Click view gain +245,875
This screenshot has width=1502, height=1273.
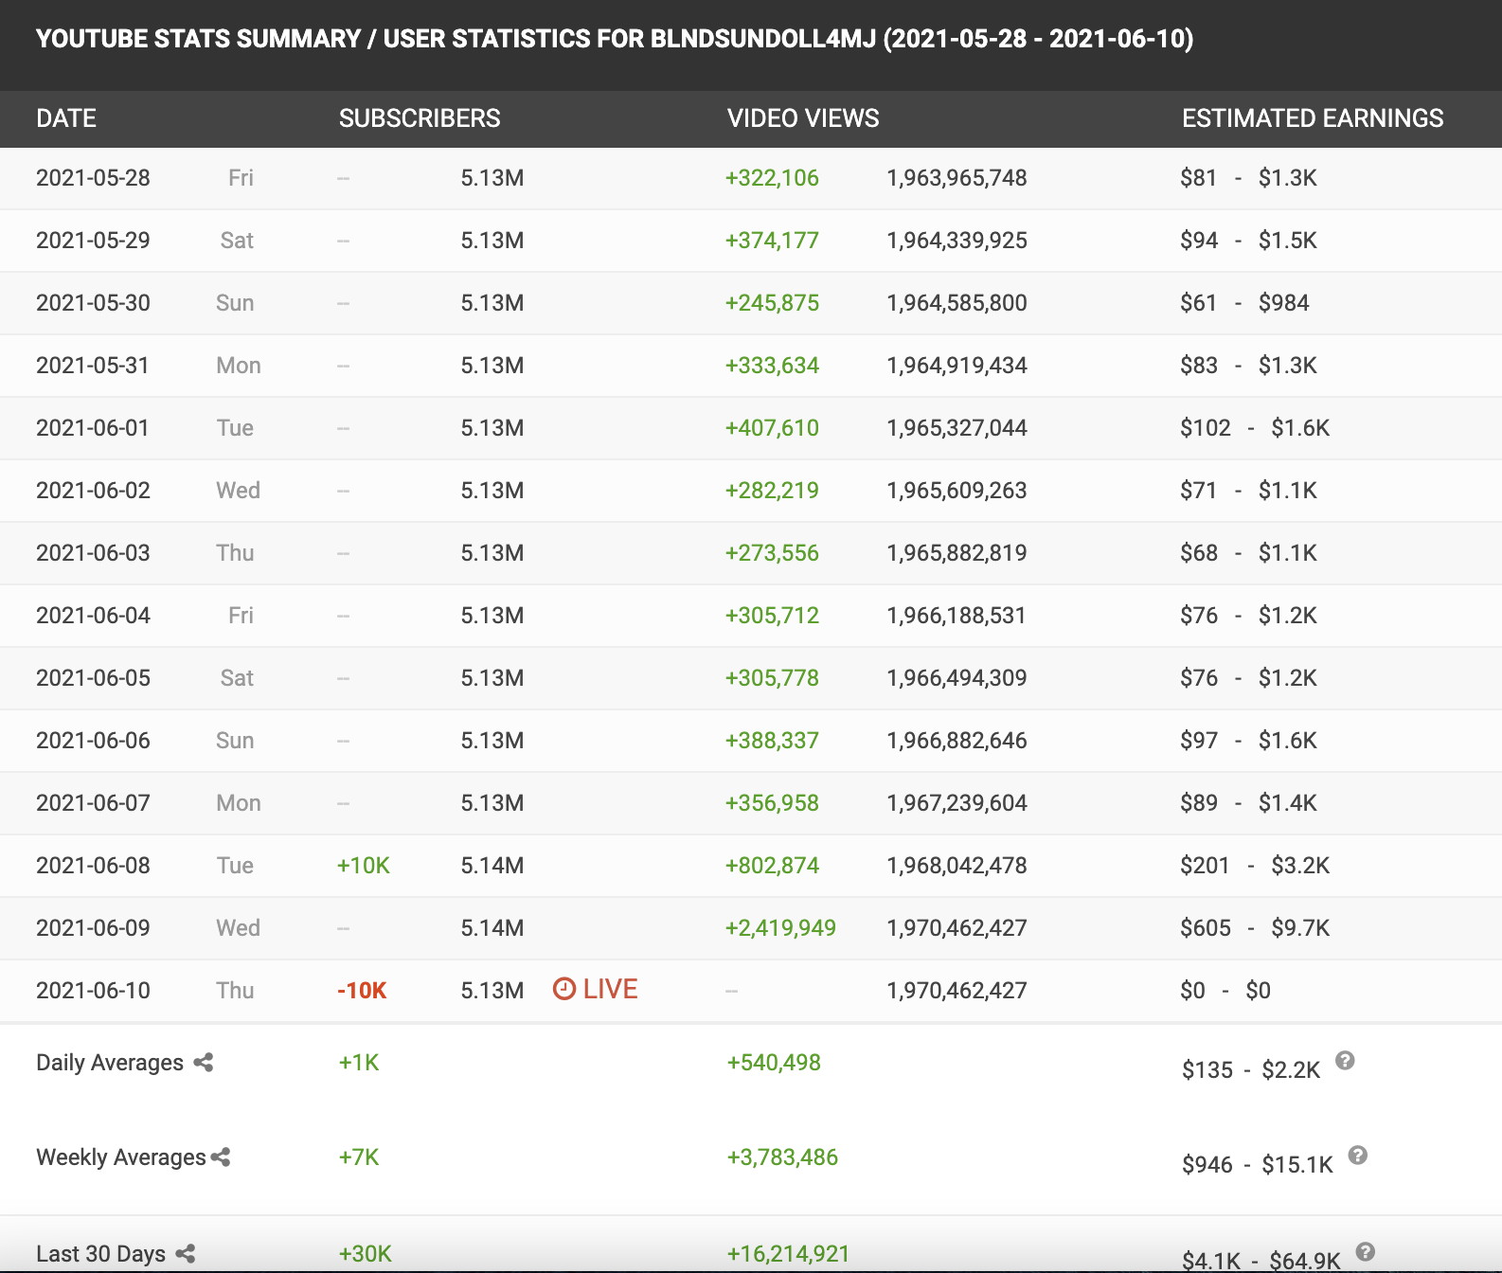tap(772, 303)
